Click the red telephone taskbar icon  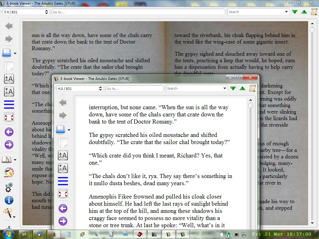(x=140, y=234)
